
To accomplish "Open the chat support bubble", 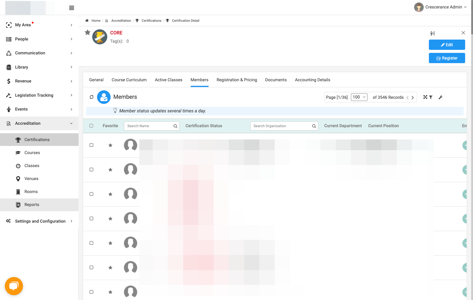I will [x=14, y=286].
